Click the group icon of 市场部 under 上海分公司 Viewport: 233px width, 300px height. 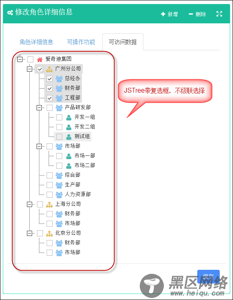[x=59, y=224]
